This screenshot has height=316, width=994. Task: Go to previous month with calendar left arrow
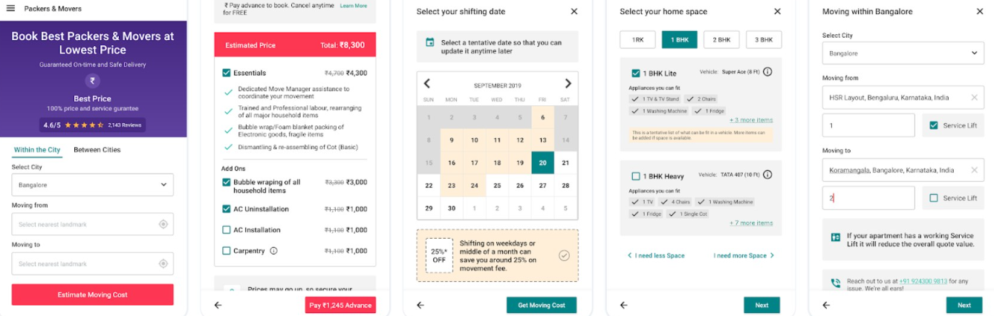(427, 84)
